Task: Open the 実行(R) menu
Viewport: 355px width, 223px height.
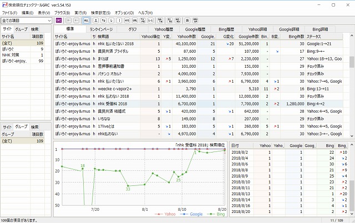Action: (x=80, y=13)
